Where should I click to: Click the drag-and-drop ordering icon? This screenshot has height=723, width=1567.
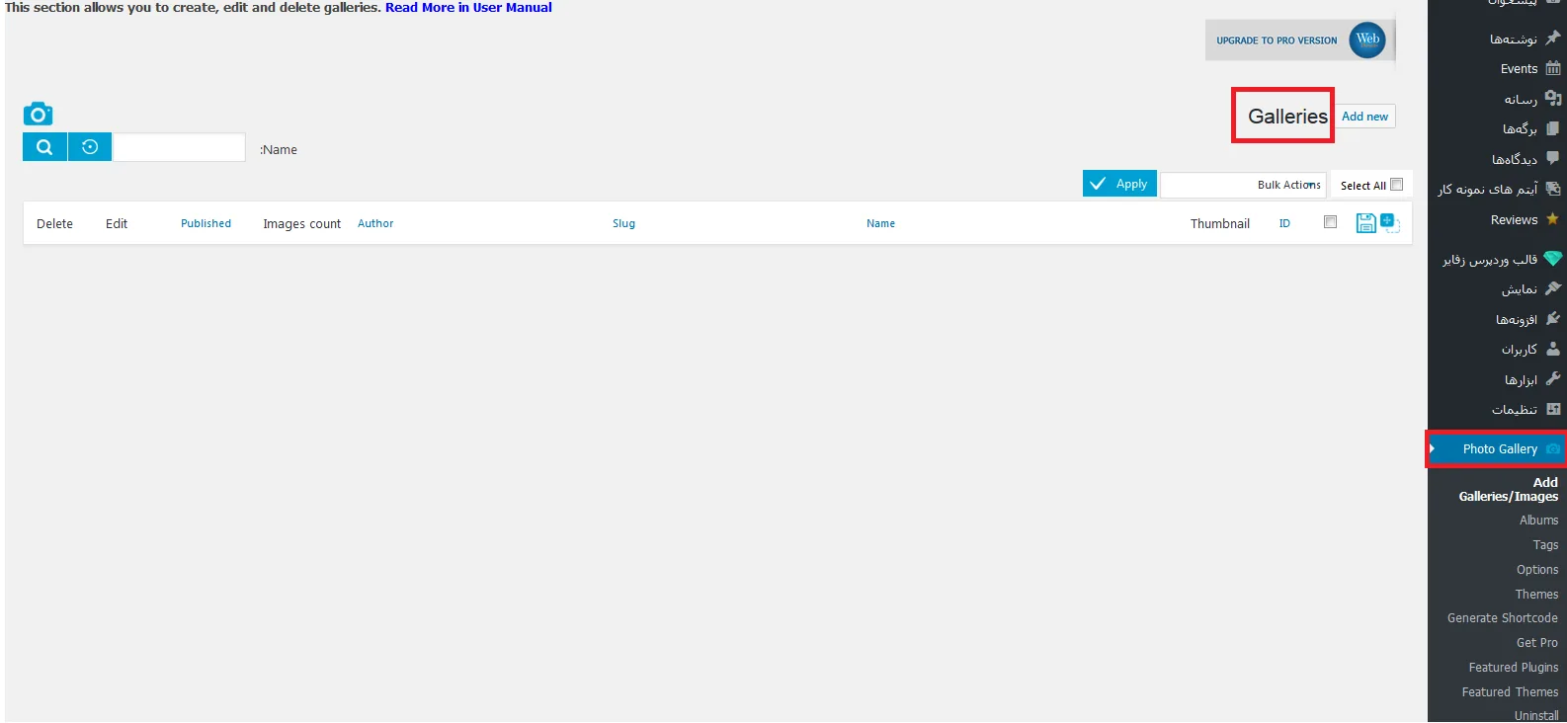tap(1389, 223)
